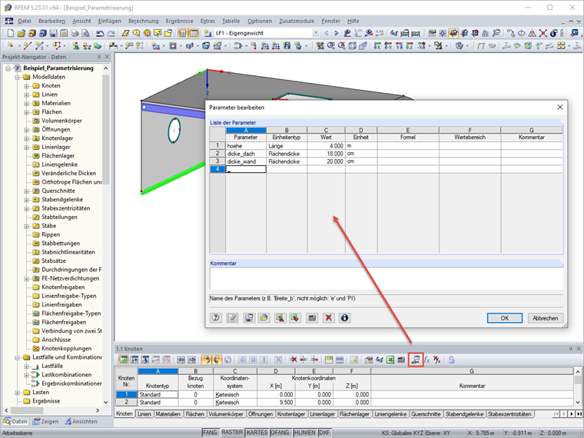Switch to the Linien table tab

pos(144,413)
